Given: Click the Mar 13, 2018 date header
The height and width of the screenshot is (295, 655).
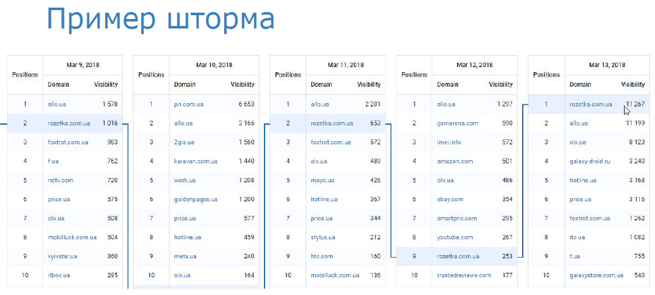Looking at the screenshot, I should pos(607,65).
